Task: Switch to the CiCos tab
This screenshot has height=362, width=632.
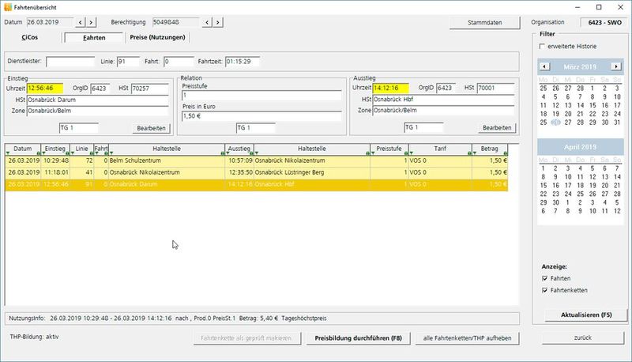Action: 30,37
